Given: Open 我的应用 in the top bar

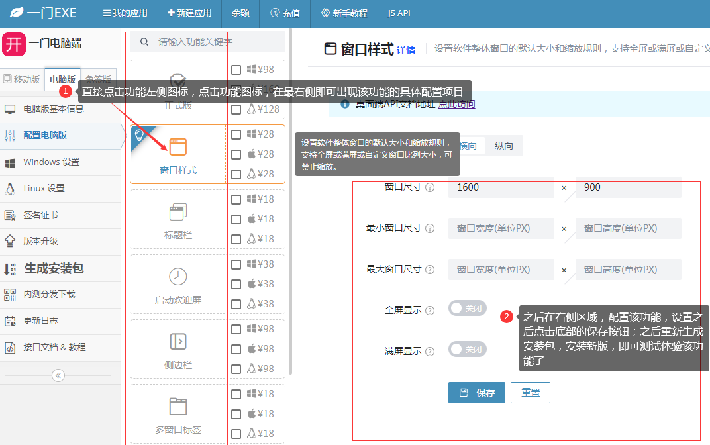Looking at the screenshot, I should pos(125,13).
